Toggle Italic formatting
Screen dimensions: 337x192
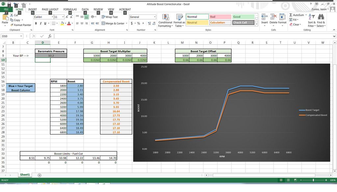pos(40,23)
